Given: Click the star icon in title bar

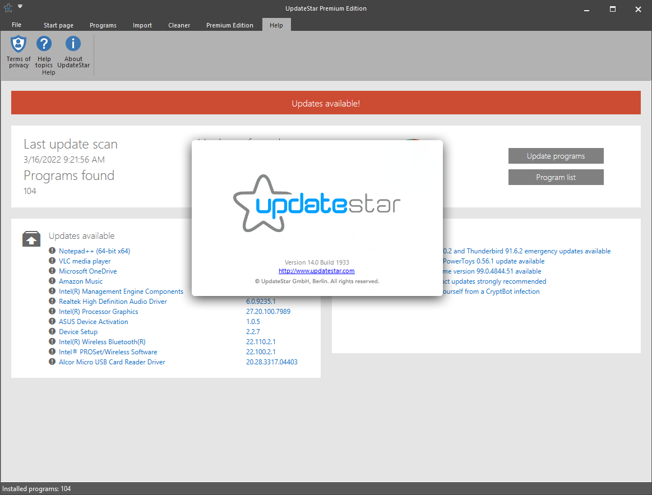Looking at the screenshot, I should point(8,7).
